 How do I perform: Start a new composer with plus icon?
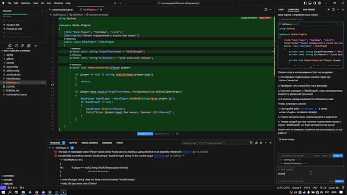[x=329, y=10]
